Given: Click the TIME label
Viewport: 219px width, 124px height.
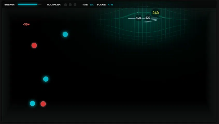Looking at the screenshot, I should 84,5.
